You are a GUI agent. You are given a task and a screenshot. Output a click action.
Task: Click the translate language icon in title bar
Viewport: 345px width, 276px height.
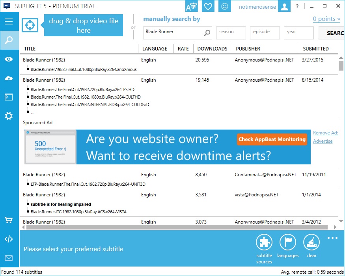click(x=191, y=6)
